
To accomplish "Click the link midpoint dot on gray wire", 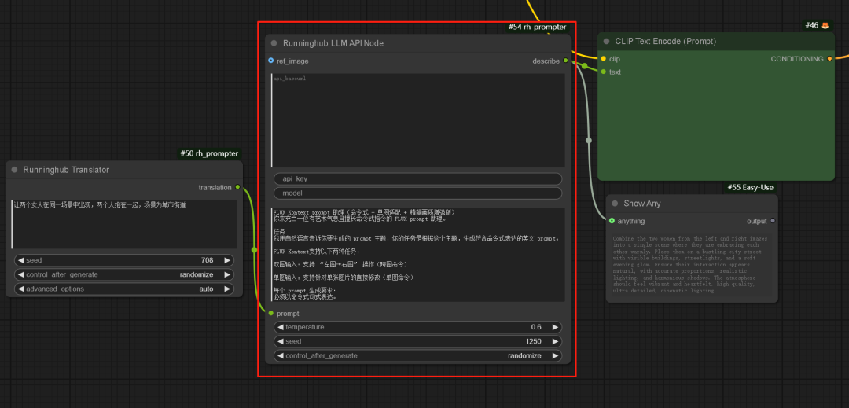I will click(x=589, y=141).
